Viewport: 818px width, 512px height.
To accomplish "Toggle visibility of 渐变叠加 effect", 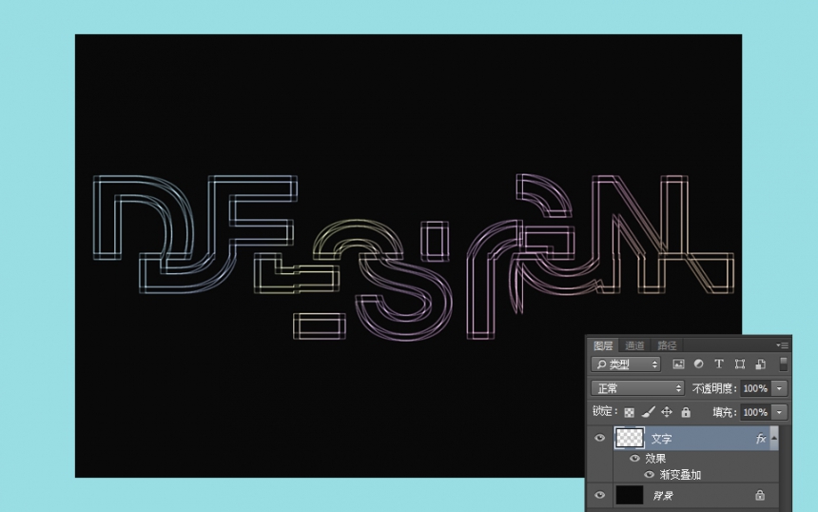I will click(649, 475).
